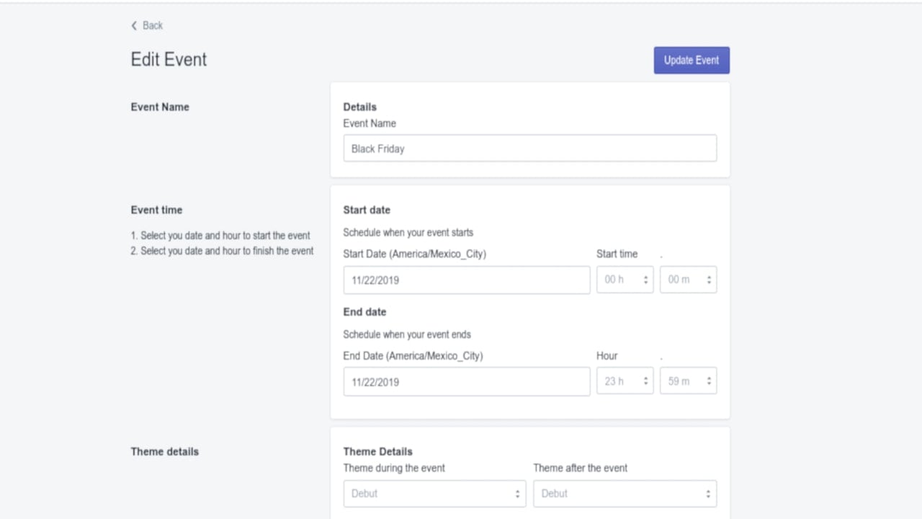Click the Edit Event page heading
Screen dimensions: 922x519
click(x=169, y=59)
